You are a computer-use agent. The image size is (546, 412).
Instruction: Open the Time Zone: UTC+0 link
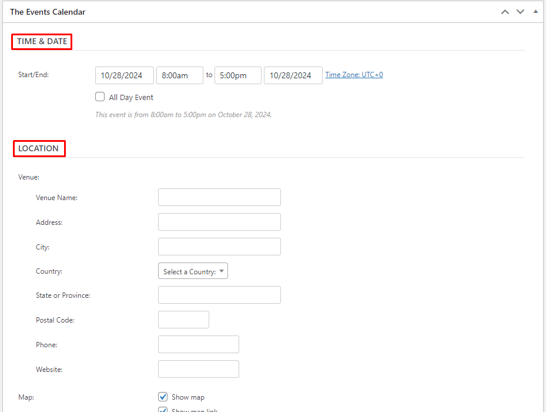pyautogui.click(x=354, y=75)
